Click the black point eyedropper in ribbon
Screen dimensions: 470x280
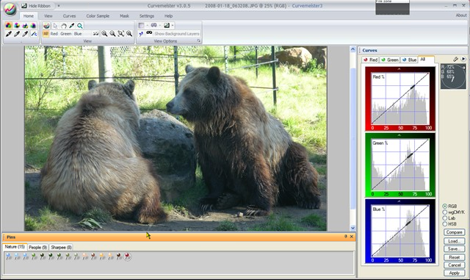9,34
